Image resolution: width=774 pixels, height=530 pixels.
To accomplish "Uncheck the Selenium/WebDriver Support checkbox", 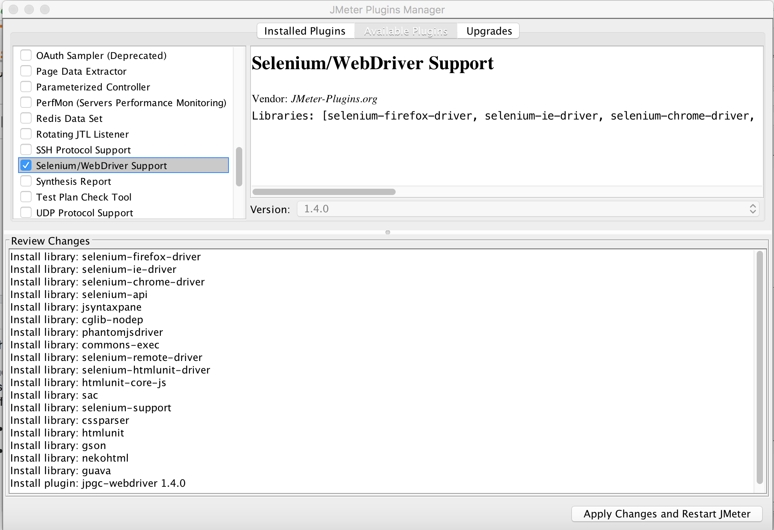I will [26, 166].
